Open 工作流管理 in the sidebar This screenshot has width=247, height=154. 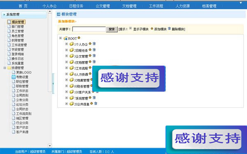[x=19, y=45]
